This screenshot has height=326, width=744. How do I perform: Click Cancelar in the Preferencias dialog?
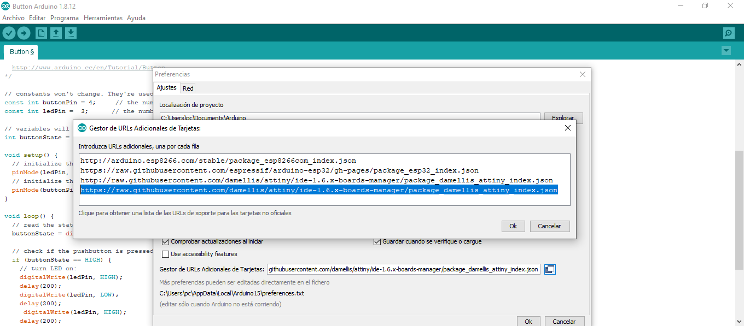[x=565, y=322]
